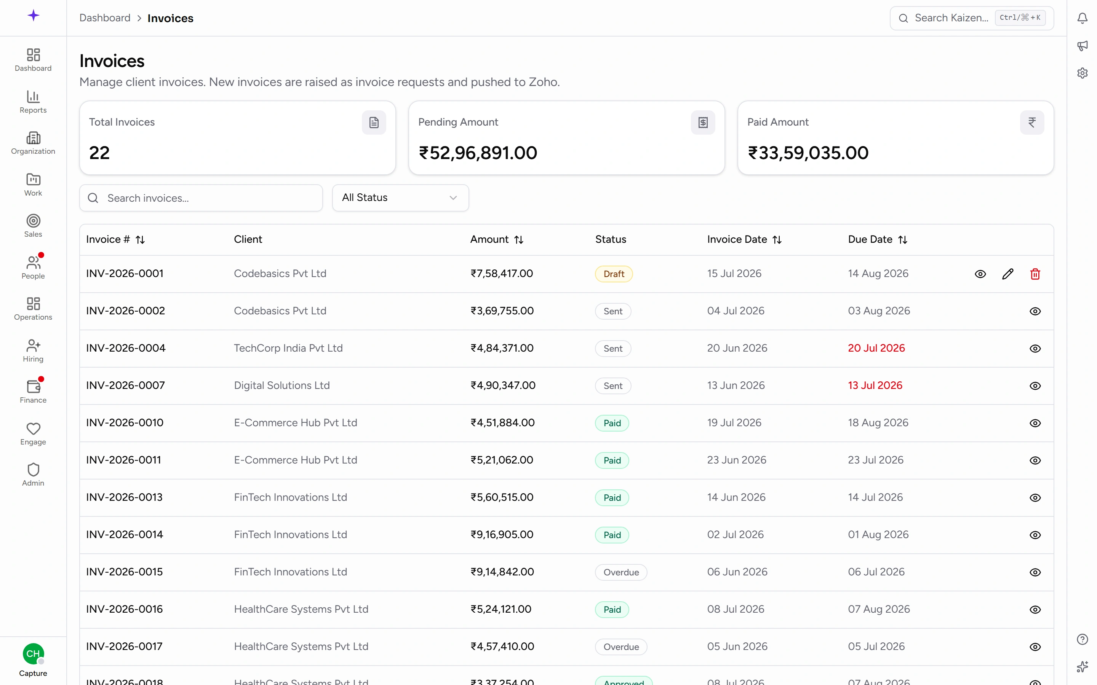Screen dimensions: 1097x685
Task: Focus the Search Kaizen global search box
Action: pyautogui.click(x=971, y=18)
